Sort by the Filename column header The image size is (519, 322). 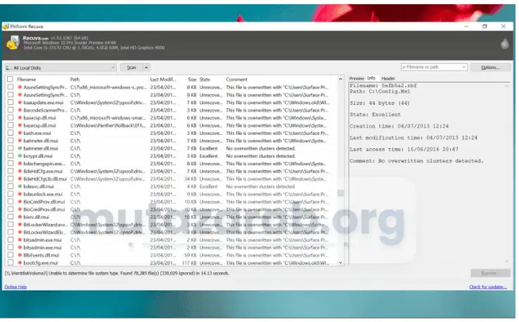[27, 79]
